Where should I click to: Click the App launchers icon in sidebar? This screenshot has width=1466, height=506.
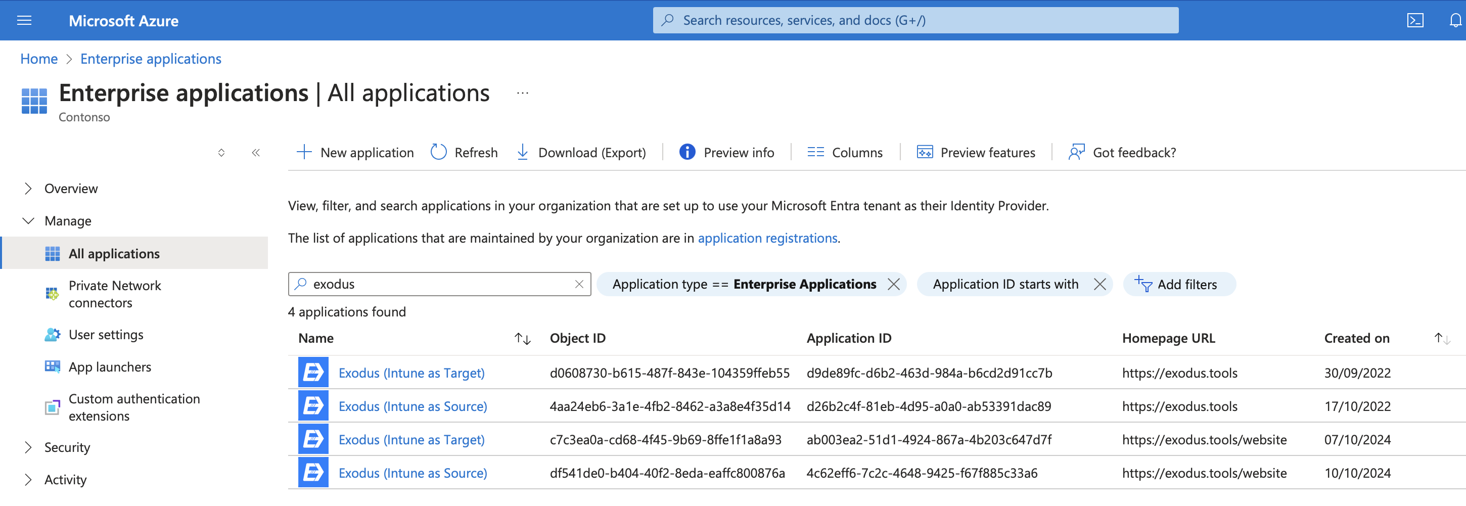pos(52,366)
